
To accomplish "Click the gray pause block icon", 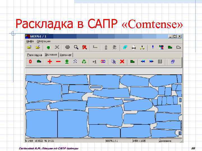I will point(160,62).
